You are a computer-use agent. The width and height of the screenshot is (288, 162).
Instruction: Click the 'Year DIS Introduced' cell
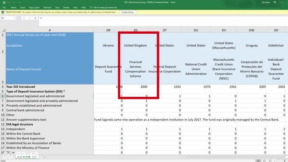49,87
